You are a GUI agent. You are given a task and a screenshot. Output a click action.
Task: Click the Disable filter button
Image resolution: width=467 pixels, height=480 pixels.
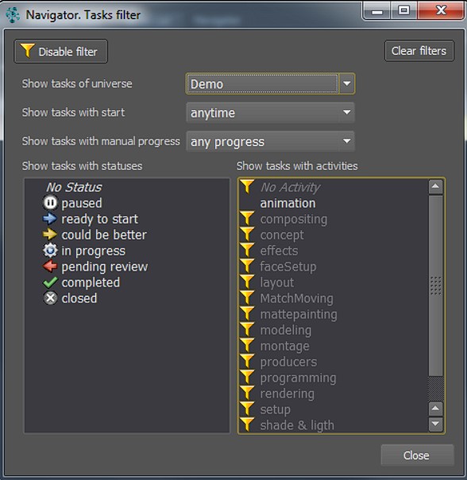point(60,52)
